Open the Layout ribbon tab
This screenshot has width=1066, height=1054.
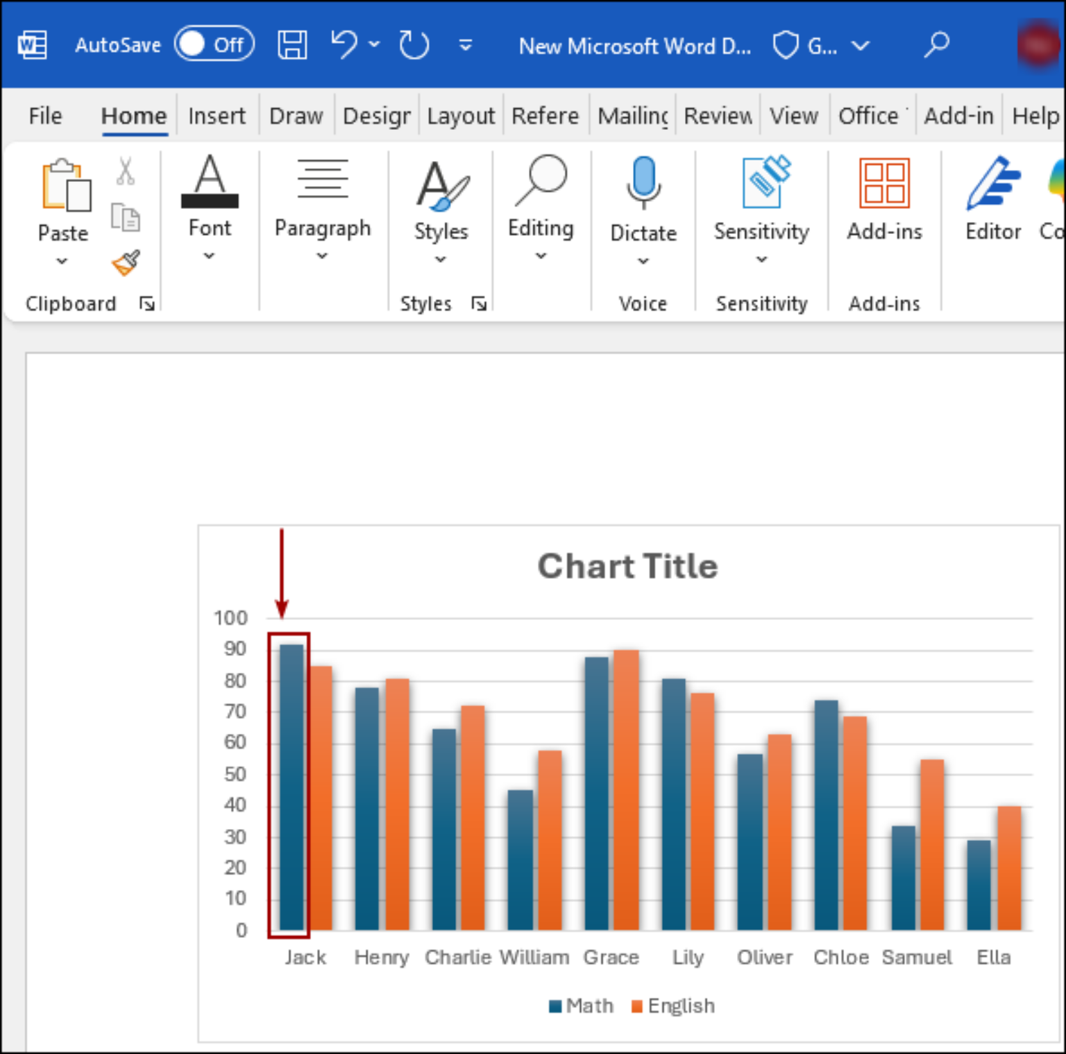coord(461,115)
